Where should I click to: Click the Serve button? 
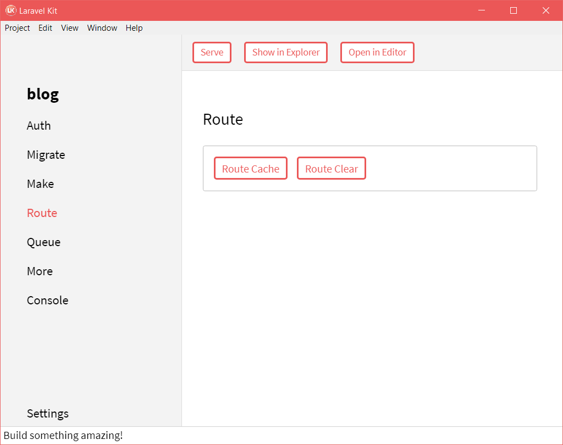tap(212, 52)
